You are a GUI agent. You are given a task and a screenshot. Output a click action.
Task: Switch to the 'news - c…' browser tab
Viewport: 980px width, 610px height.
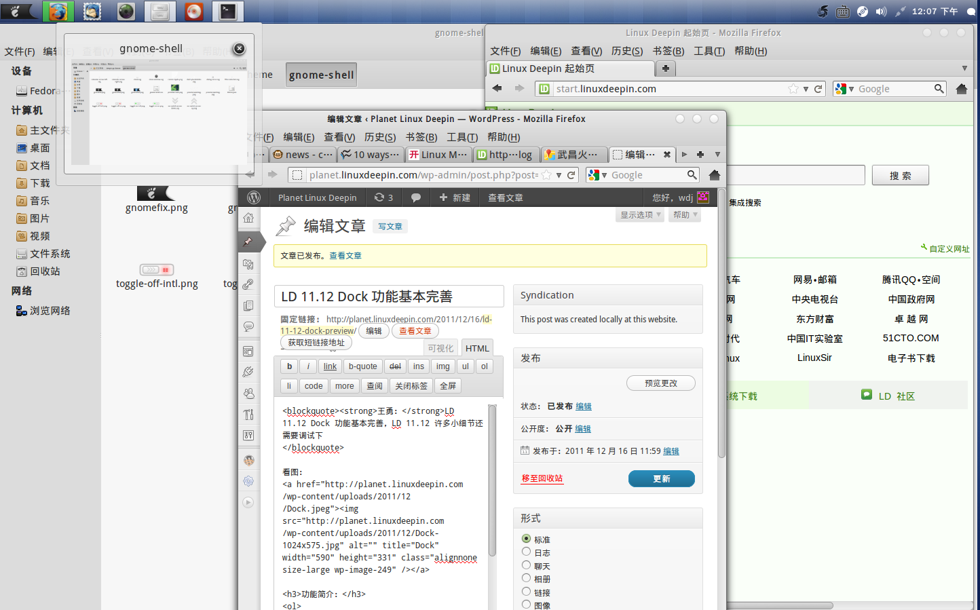[x=303, y=155]
